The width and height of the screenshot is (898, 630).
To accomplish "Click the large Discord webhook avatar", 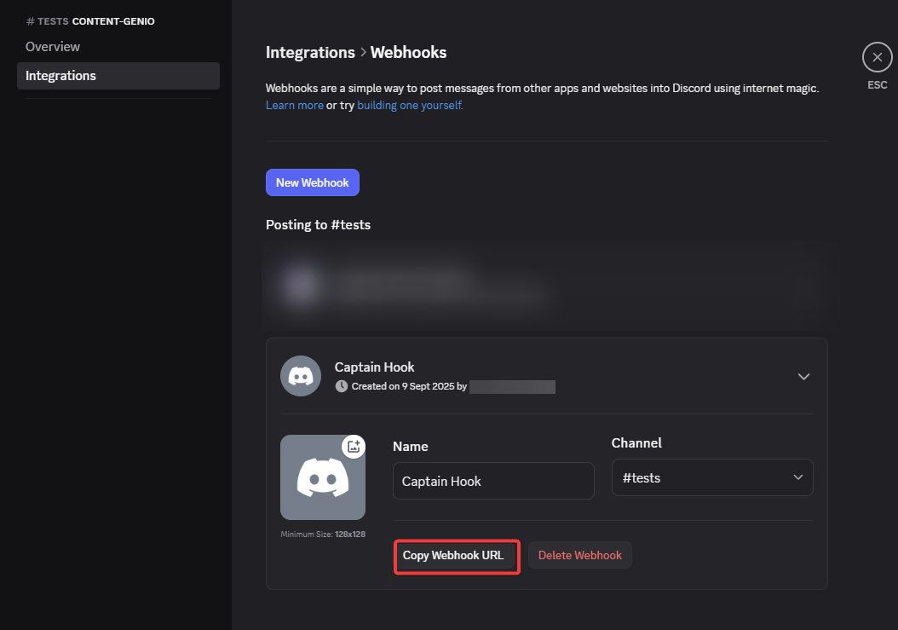I will click(x=322, y=478).
